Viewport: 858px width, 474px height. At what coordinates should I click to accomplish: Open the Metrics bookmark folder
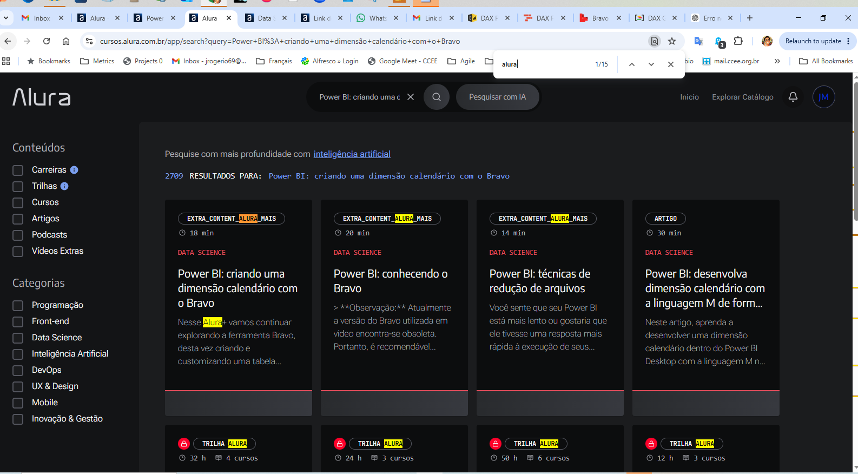(97, 61)
